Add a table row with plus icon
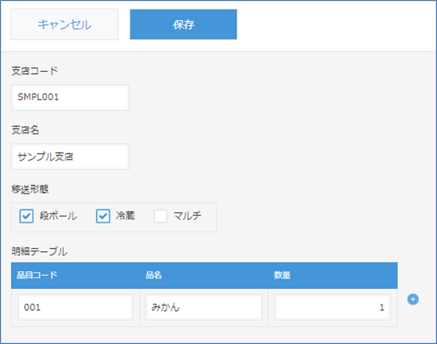The width and height of the screenshot is (437, 344). [x=413, y=299]
